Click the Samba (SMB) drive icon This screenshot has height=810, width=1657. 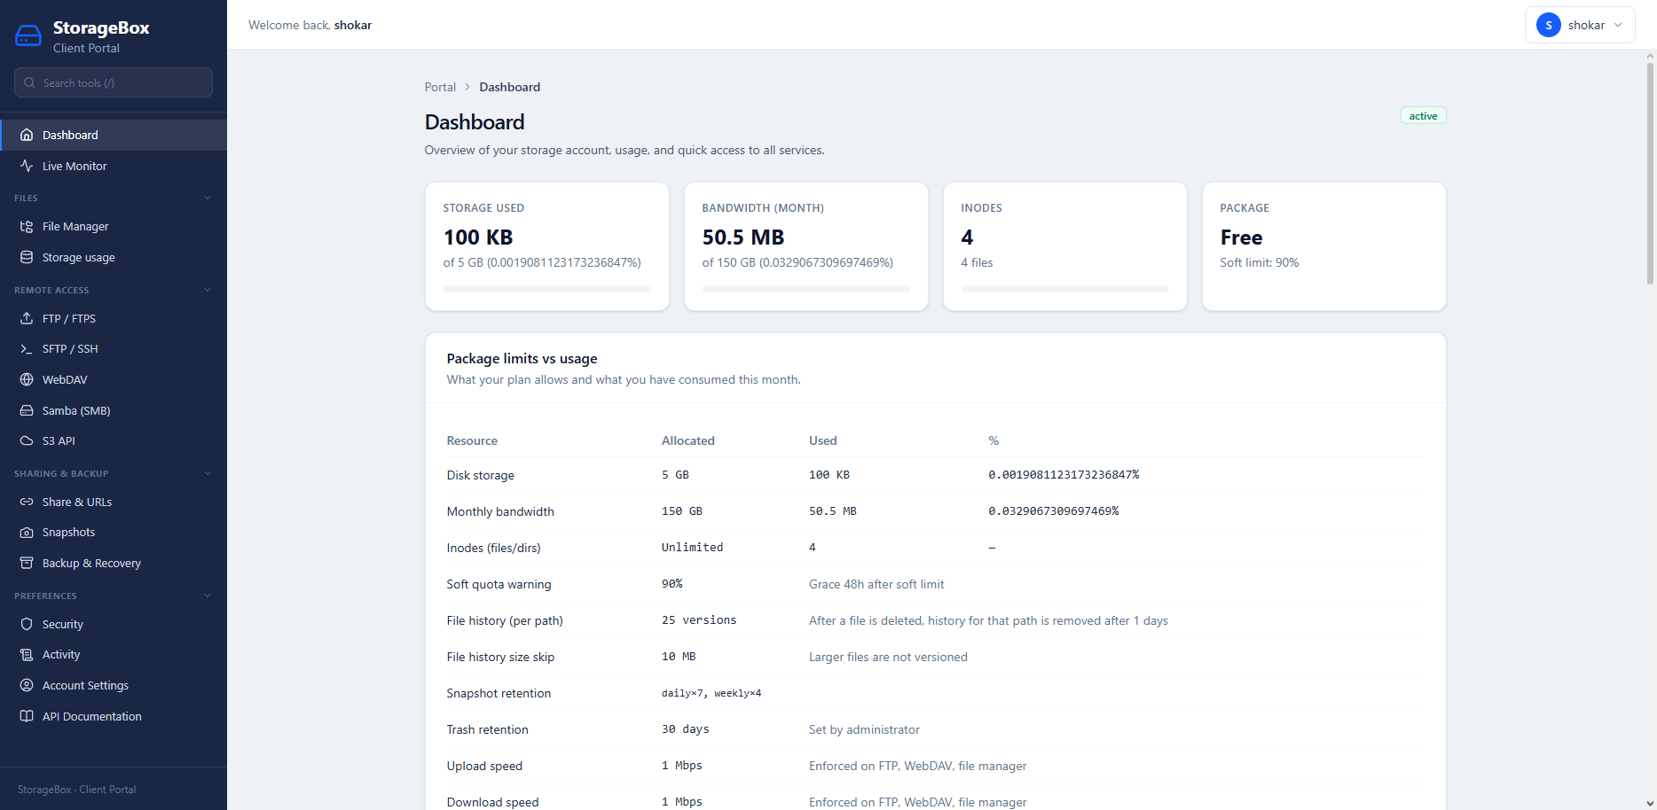pos(27,410)
